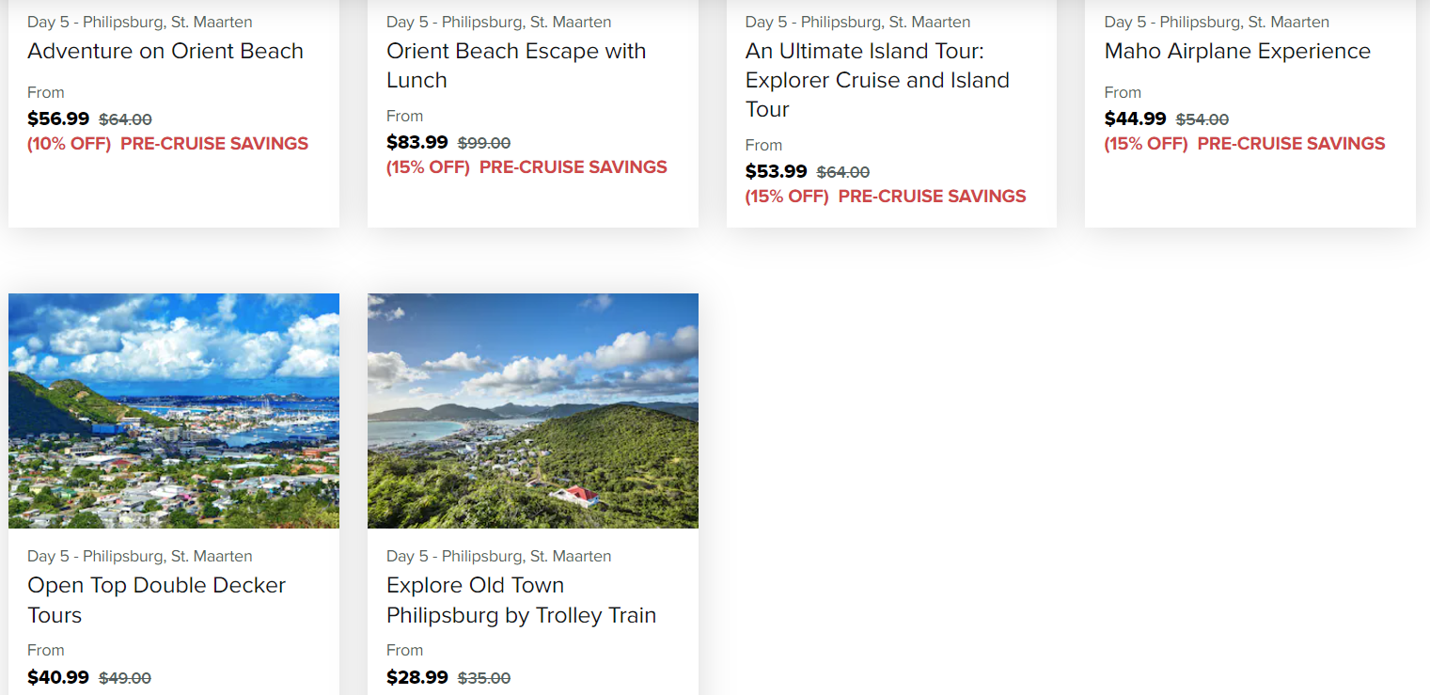1430x695 pixels.
Task: Click the Explore Old Town Philipsburg photo
Action: pyautogui.click(x=533, y=410)
